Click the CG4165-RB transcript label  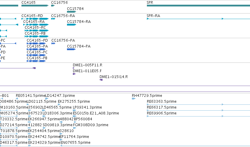(x=35, y=33)
